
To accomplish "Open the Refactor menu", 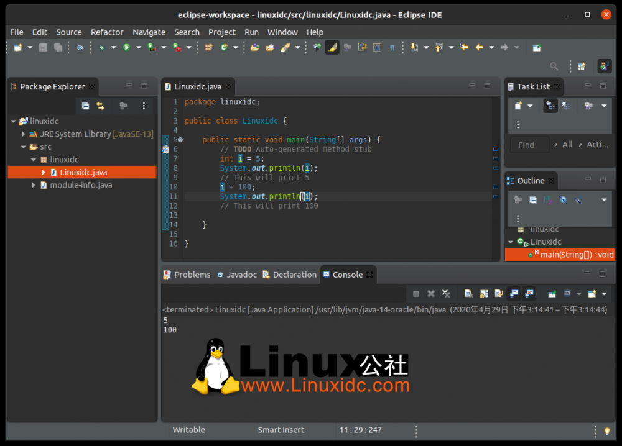I will (x=107, y=32).
